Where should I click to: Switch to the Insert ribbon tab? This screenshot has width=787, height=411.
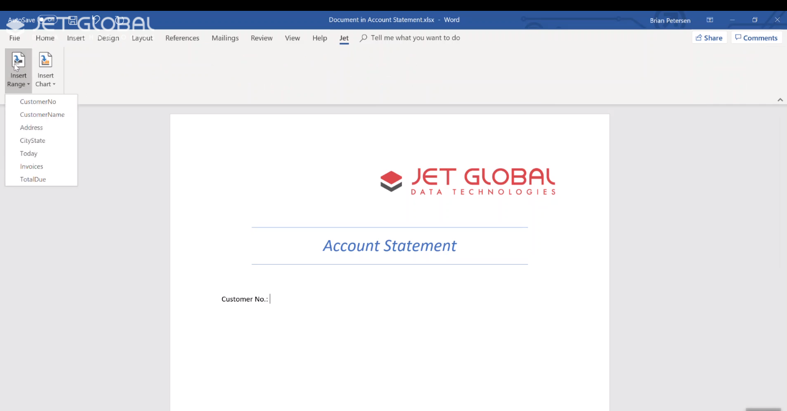pos(76,38)
